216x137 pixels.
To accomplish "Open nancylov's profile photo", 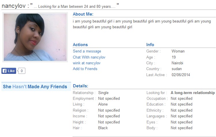I will (x=35, y=37).
